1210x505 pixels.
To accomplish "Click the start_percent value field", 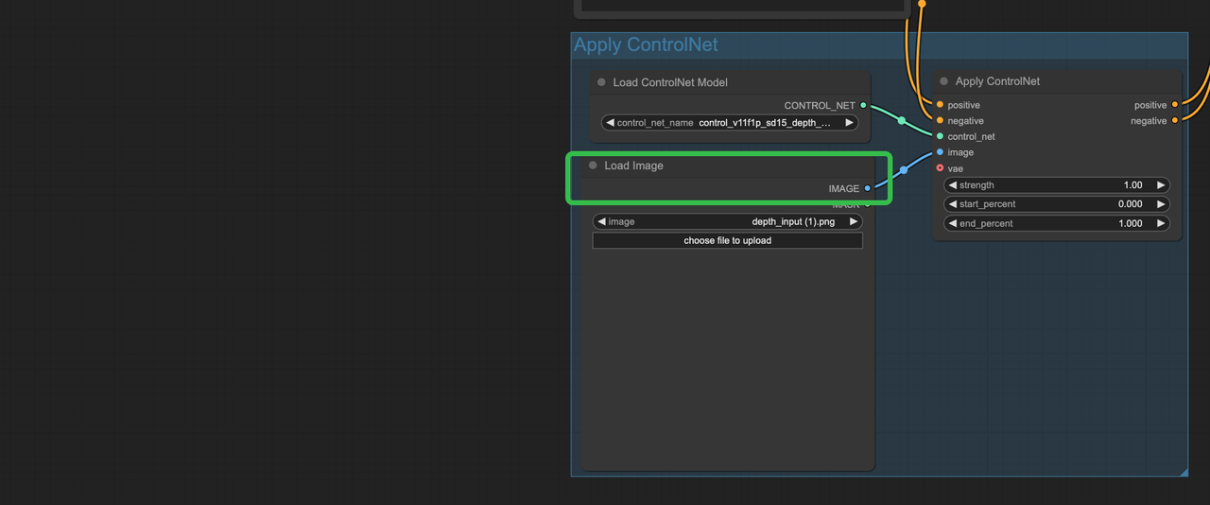I will 1056,204.
